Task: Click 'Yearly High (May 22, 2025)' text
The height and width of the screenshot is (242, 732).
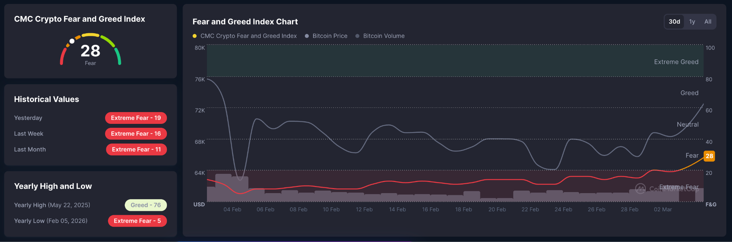Action: [52, 205]
